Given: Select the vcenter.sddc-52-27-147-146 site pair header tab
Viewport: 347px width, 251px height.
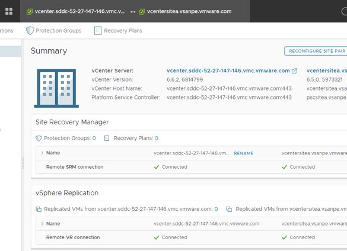Looking at the screenshot, I should point(135,11).
